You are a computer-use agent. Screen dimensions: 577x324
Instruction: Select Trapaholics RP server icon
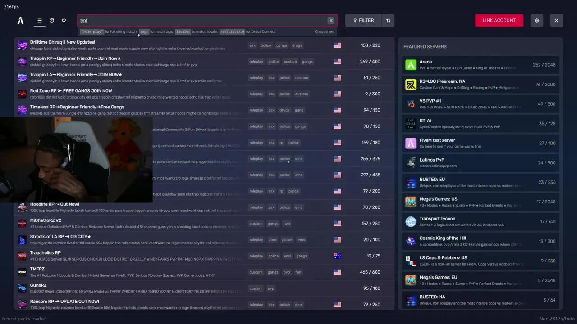pos(22,256)
